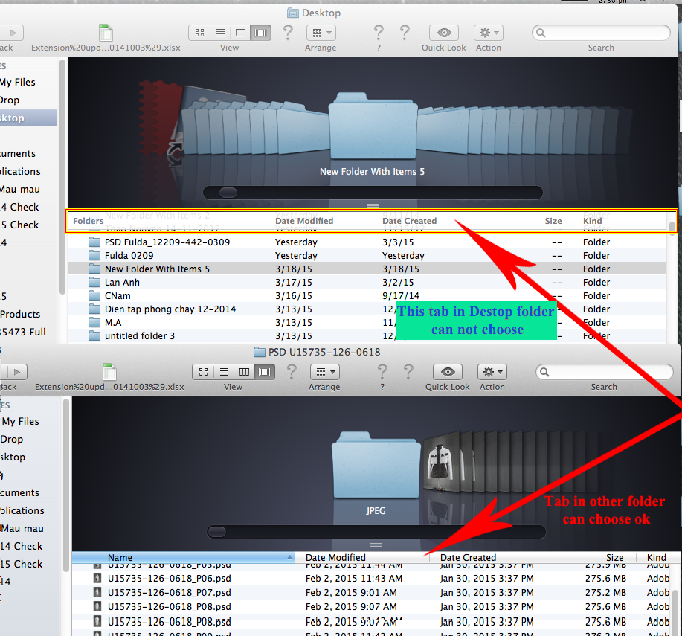Select New Folder With Items 5 row
Image resolution: width=682 pixels, height=636 pixels.
[x=367, y=269]
